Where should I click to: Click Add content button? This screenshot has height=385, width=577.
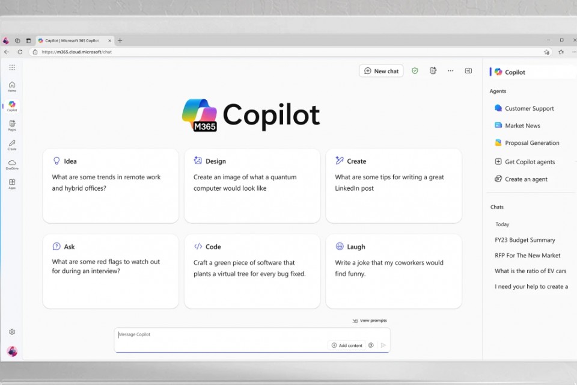(347, 345)
